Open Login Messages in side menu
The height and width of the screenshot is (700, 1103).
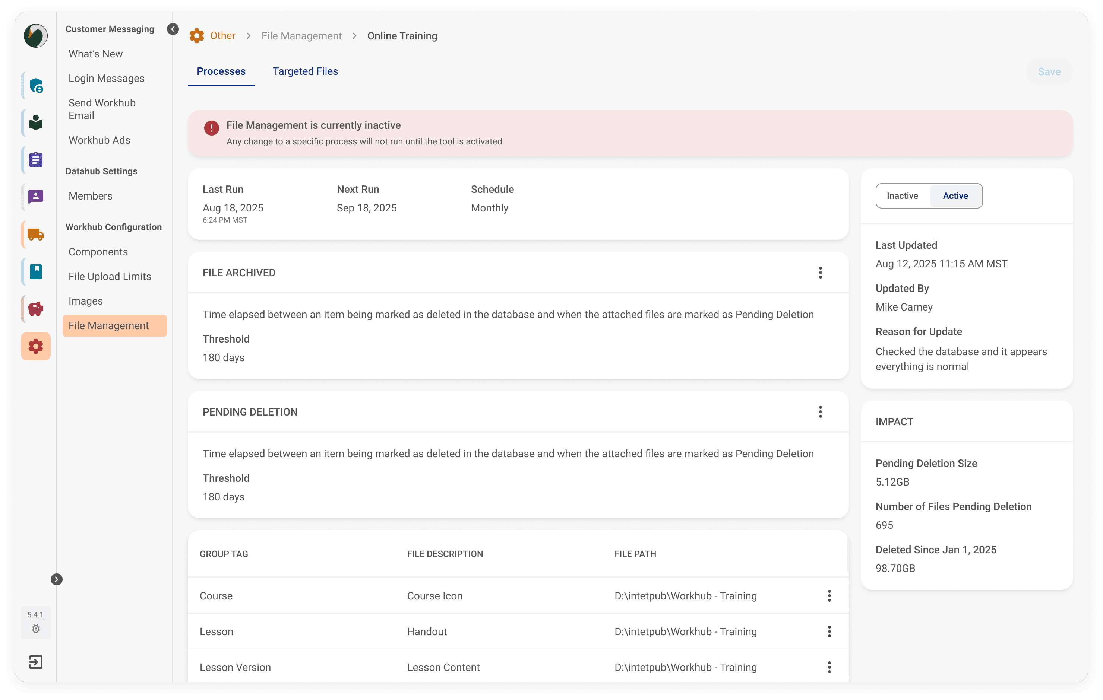[106, 78]
